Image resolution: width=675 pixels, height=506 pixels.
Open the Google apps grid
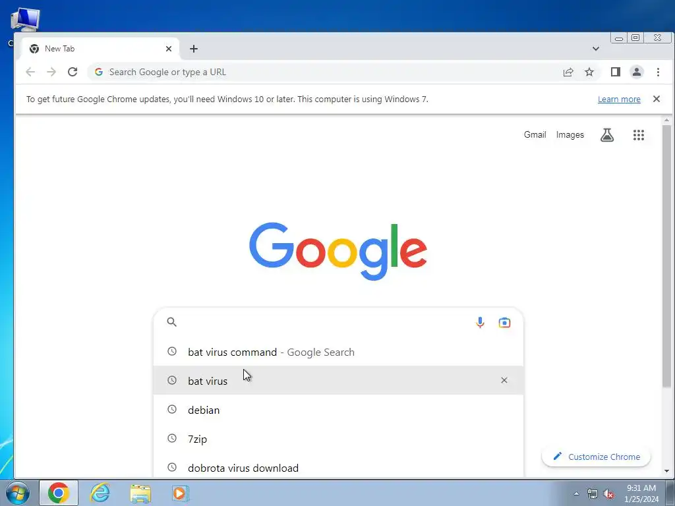coord(638,135)
